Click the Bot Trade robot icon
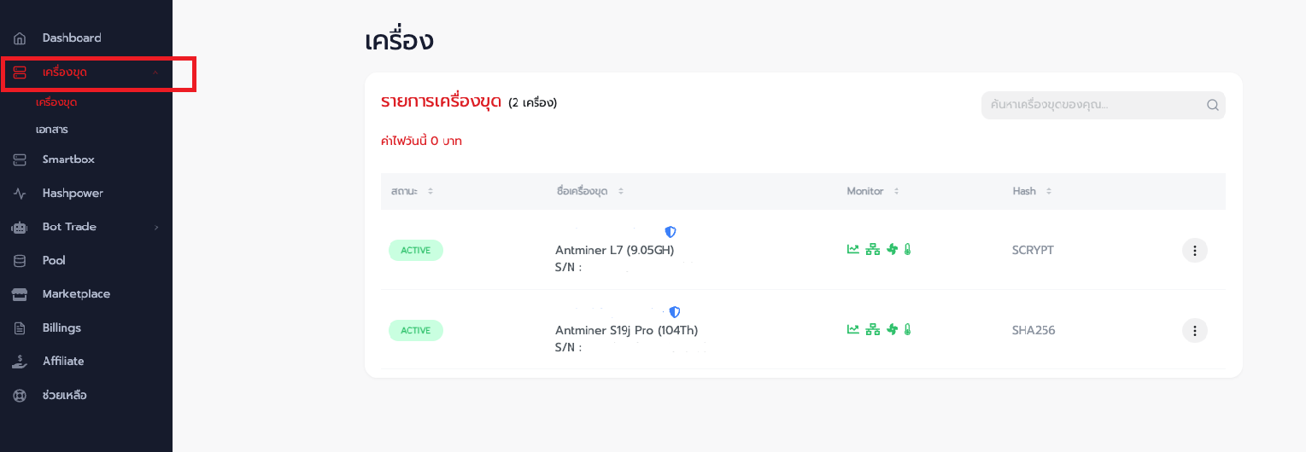This screenshot has width=1306, height=452. tap(20, 228)
